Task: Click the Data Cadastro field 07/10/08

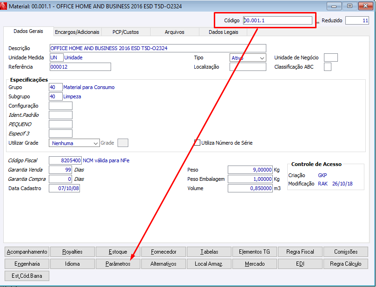Action: [64, 188]
